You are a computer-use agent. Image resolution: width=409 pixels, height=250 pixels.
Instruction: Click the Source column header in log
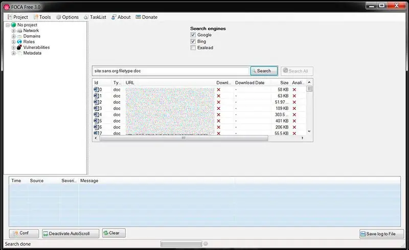coord(44,180)
